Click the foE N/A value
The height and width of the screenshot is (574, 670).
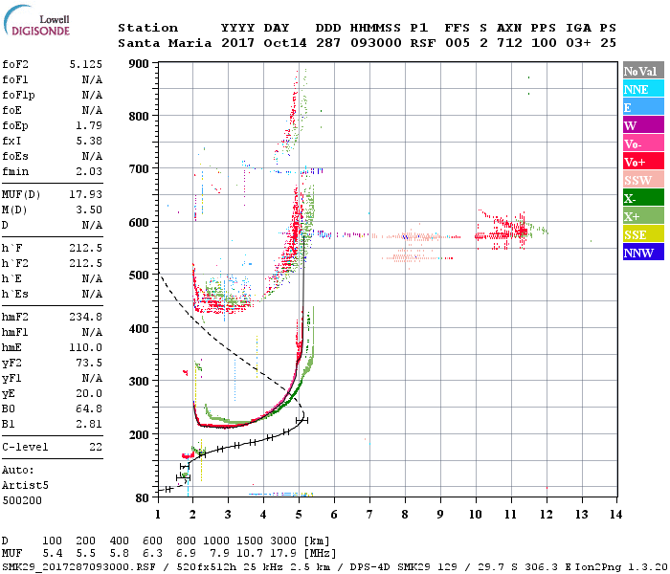coord(92,110)
